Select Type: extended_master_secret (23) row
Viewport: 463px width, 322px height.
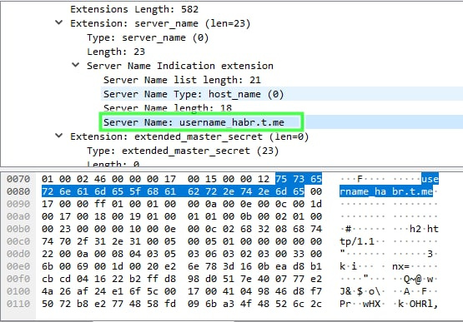point(183,151)
